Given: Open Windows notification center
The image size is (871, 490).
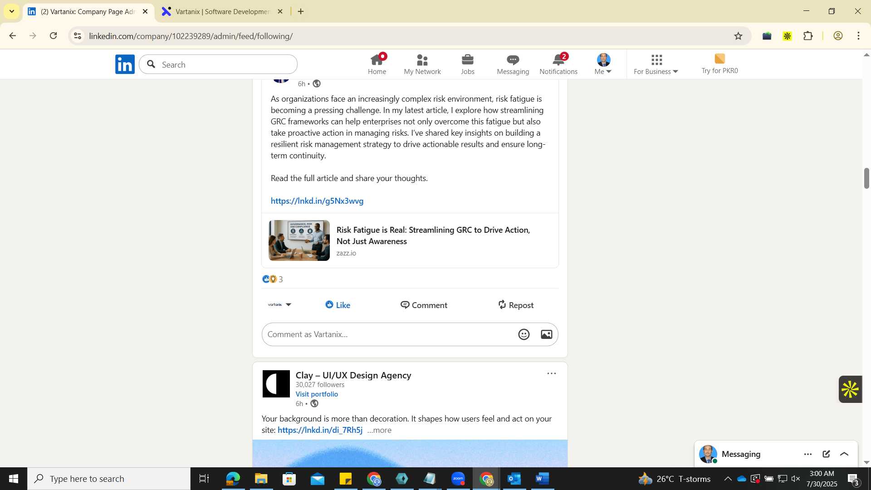Looking at the screenshot, I should pyautogui.click(x=853, y=479).
